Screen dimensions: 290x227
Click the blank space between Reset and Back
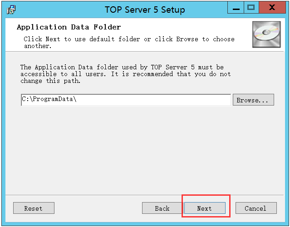[98, 208]
